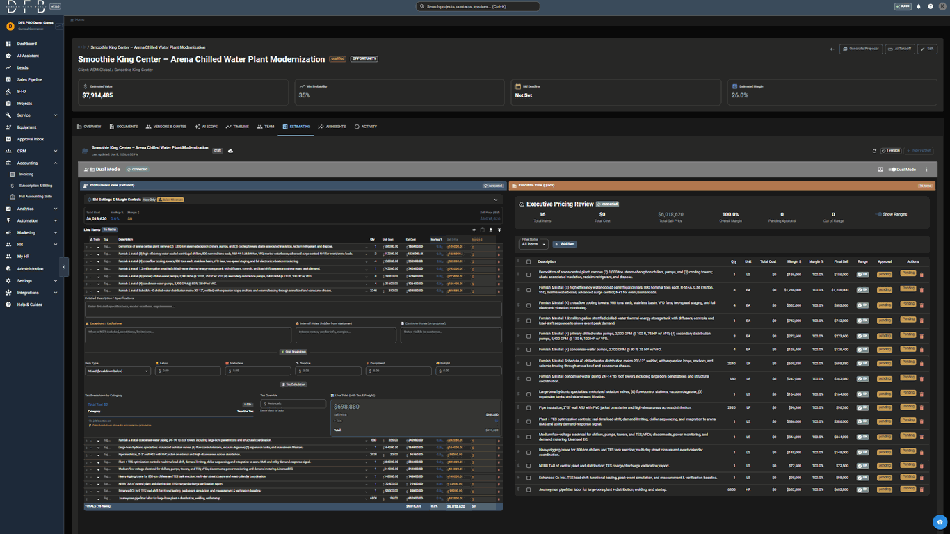Check the crossflow cooling towers row checkbox

pos(529,305)
